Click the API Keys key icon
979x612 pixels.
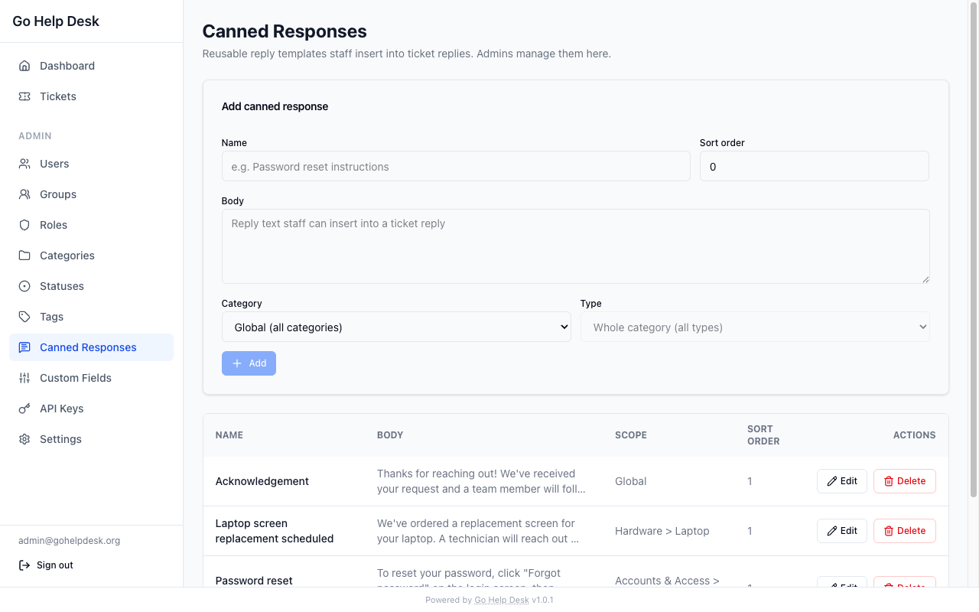24,409
